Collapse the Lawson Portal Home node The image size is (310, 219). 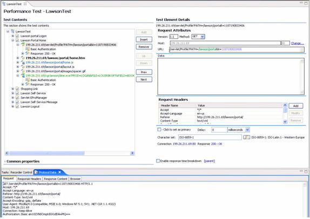[x=12, y=40]
